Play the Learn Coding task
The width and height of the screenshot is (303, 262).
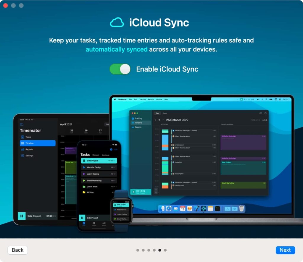point(84,174)
